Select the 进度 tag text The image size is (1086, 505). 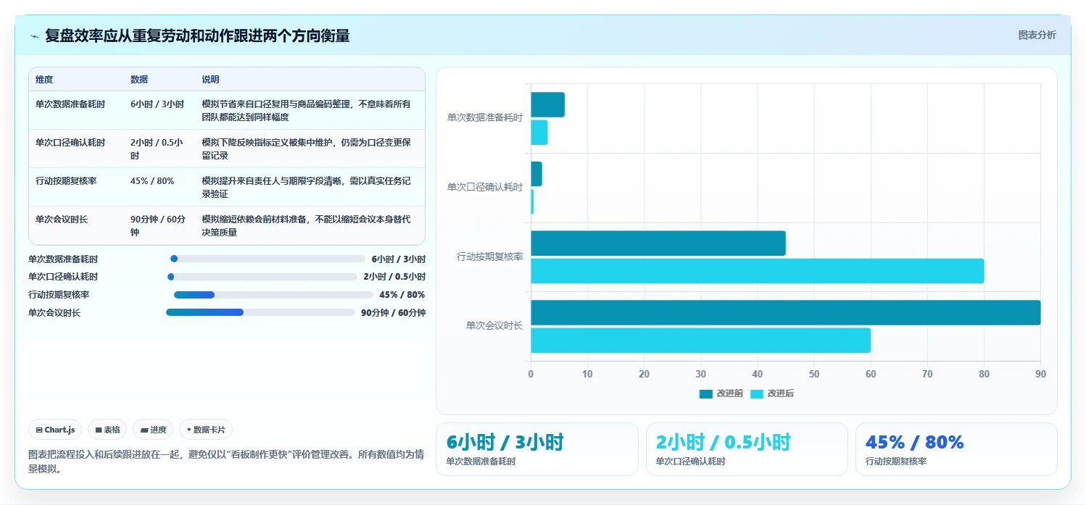[158, 430]
